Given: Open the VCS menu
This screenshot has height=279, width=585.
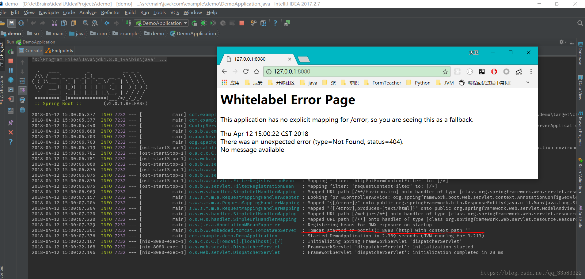Looking at the screenshot, I should click(x=175, y=13).
